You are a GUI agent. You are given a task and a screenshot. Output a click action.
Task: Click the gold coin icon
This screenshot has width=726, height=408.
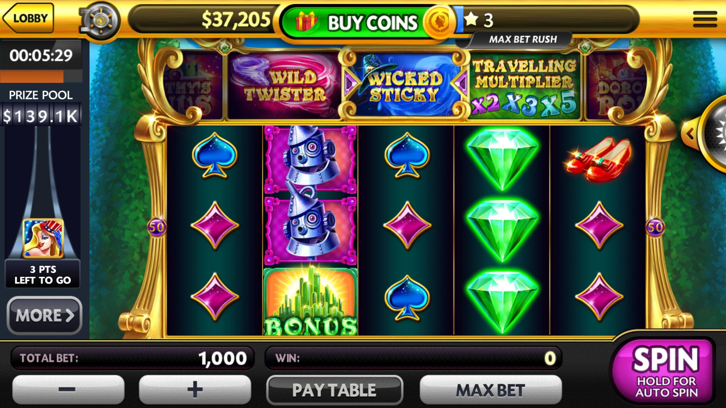coord(437,22)
